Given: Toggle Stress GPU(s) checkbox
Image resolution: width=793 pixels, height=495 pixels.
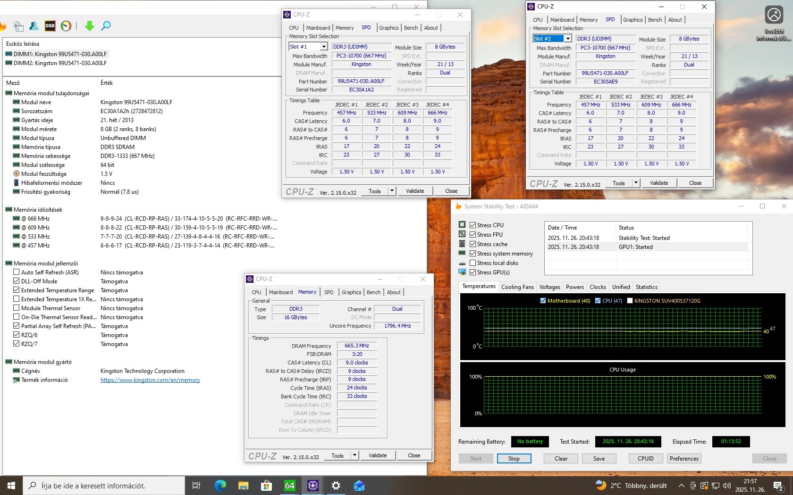Looking at the screenshot, I should (x=472, y=272).
